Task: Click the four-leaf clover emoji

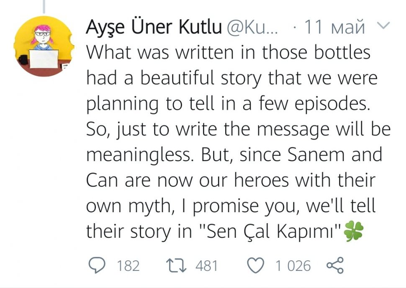Action: (353, 232)
